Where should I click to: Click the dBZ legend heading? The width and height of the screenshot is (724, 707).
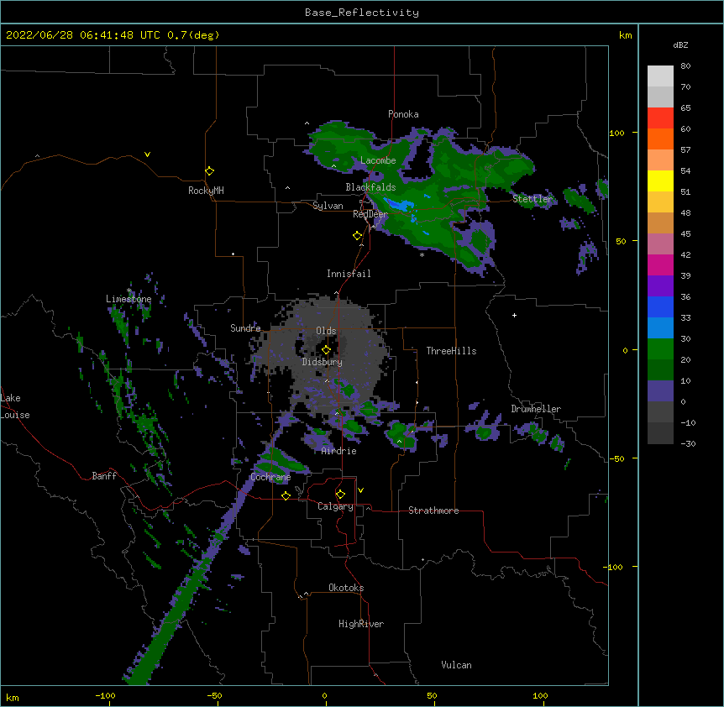[x=680, y=45]
